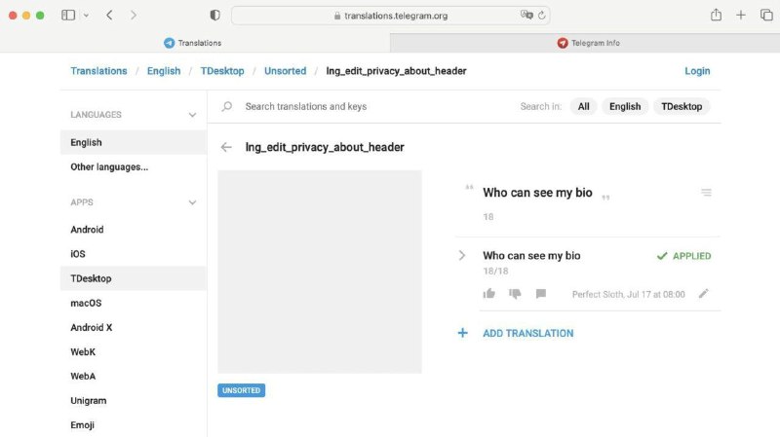Open the sidebar options dropdown arrow
Image resolution: width=780 pixels, height=437 pixels.
click(86, 16)
